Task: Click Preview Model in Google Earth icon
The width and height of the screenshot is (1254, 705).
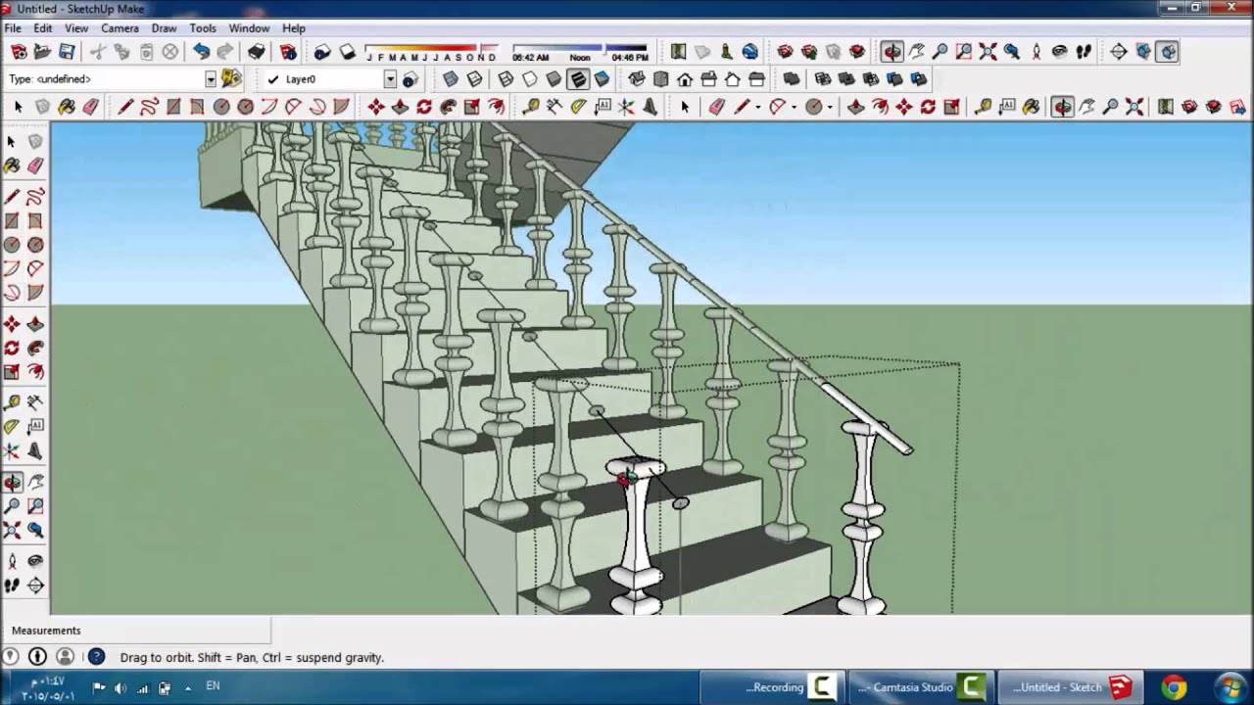Action: (x=750, y=52)
